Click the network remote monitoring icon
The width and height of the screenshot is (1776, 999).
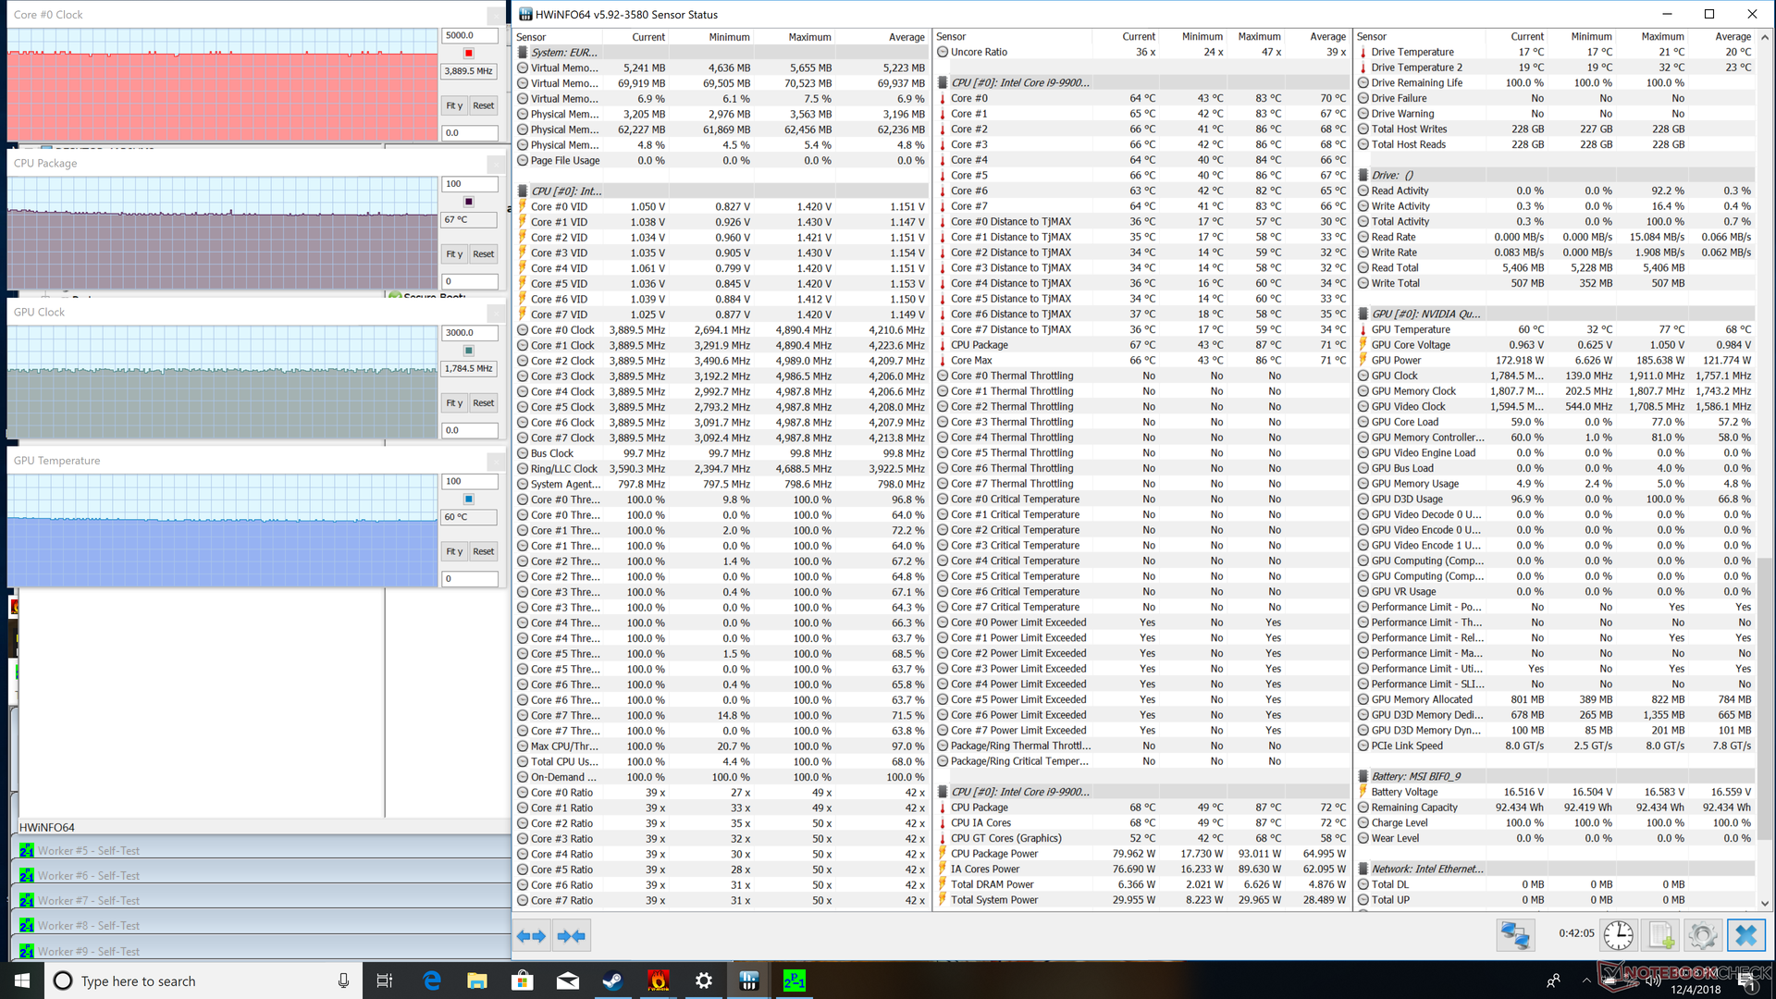(x=1514, y=935)
